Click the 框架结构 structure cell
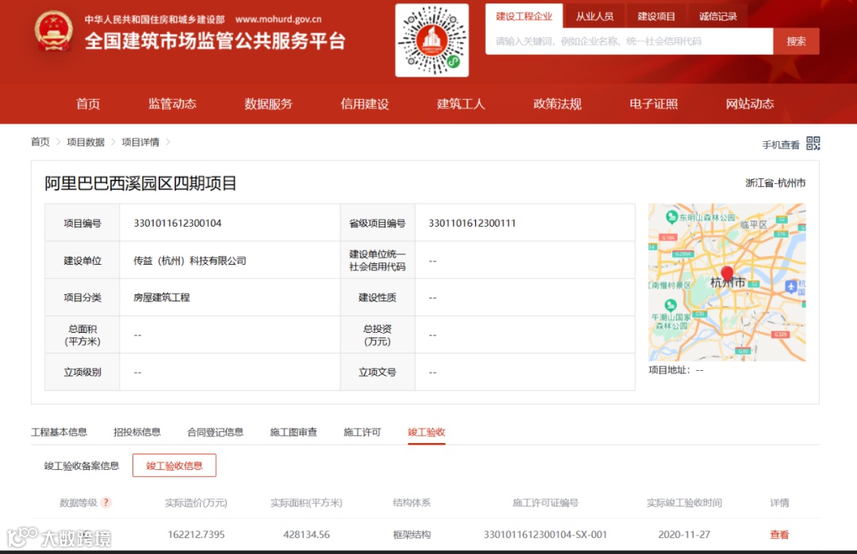Screen dimensions: 857x554 (412, 535)
